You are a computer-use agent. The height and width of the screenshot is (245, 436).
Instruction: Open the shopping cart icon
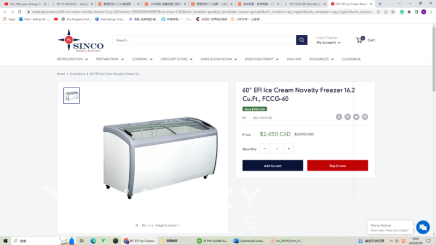pos(360,40)
